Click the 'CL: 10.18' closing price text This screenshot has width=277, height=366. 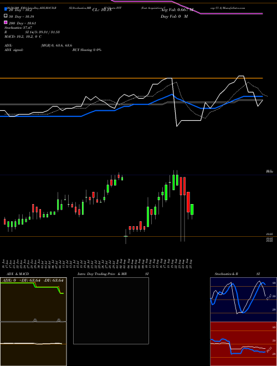tap(102, 10)
